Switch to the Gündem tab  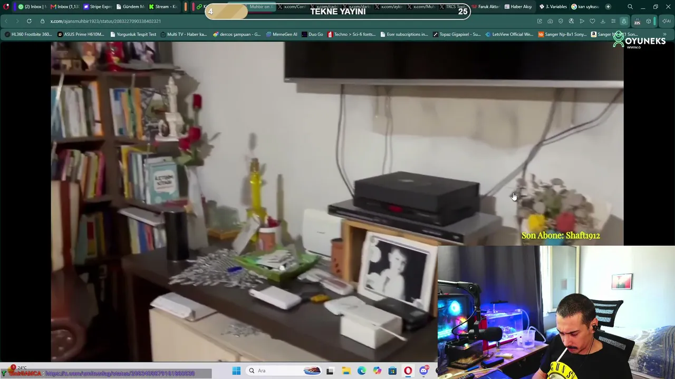point(130,7)
